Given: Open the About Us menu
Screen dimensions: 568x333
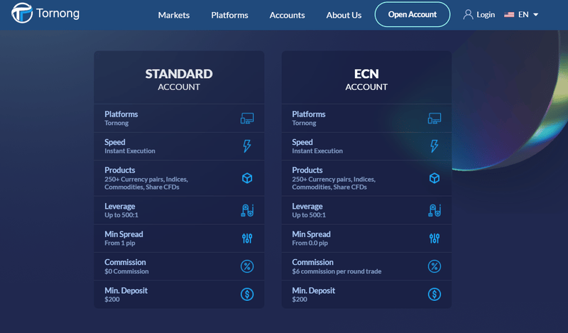Looking at the screenshot, I should point(344,15).
